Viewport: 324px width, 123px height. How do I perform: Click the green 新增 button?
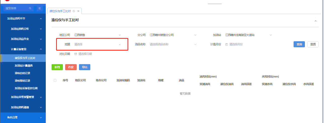point(57,67)
